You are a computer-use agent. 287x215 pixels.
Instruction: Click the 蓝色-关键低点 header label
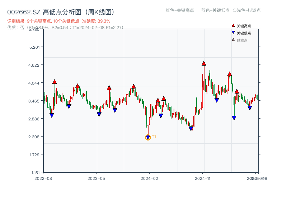[x=215, y=10]
